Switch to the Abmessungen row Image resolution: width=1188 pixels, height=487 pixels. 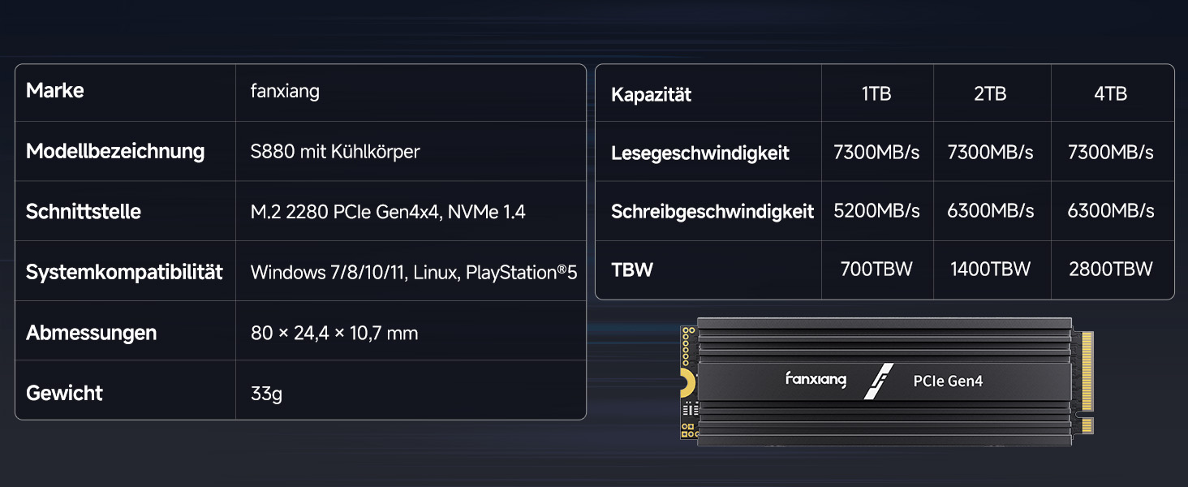coord(91,332)
